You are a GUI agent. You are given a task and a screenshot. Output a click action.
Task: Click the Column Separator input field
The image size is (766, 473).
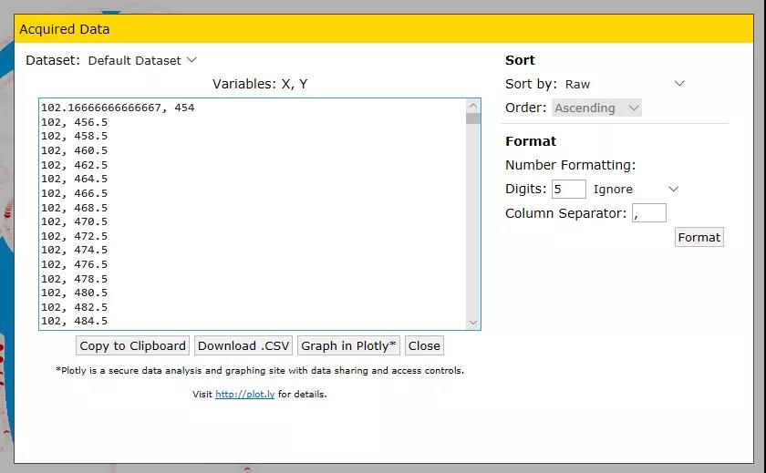[648, 213]
